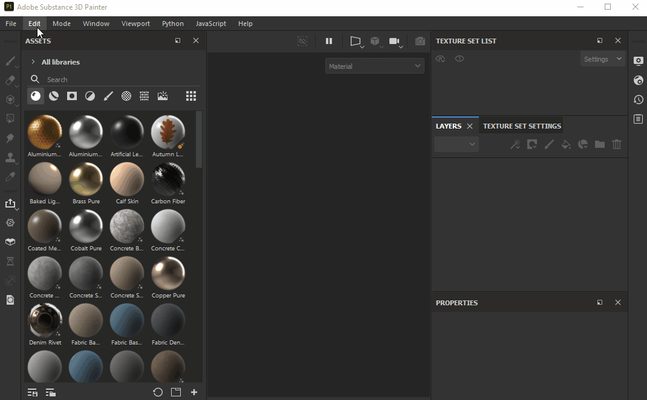Add a folder in Layers panel
Viewport: 647px width, 400px height.
(600, 144)
